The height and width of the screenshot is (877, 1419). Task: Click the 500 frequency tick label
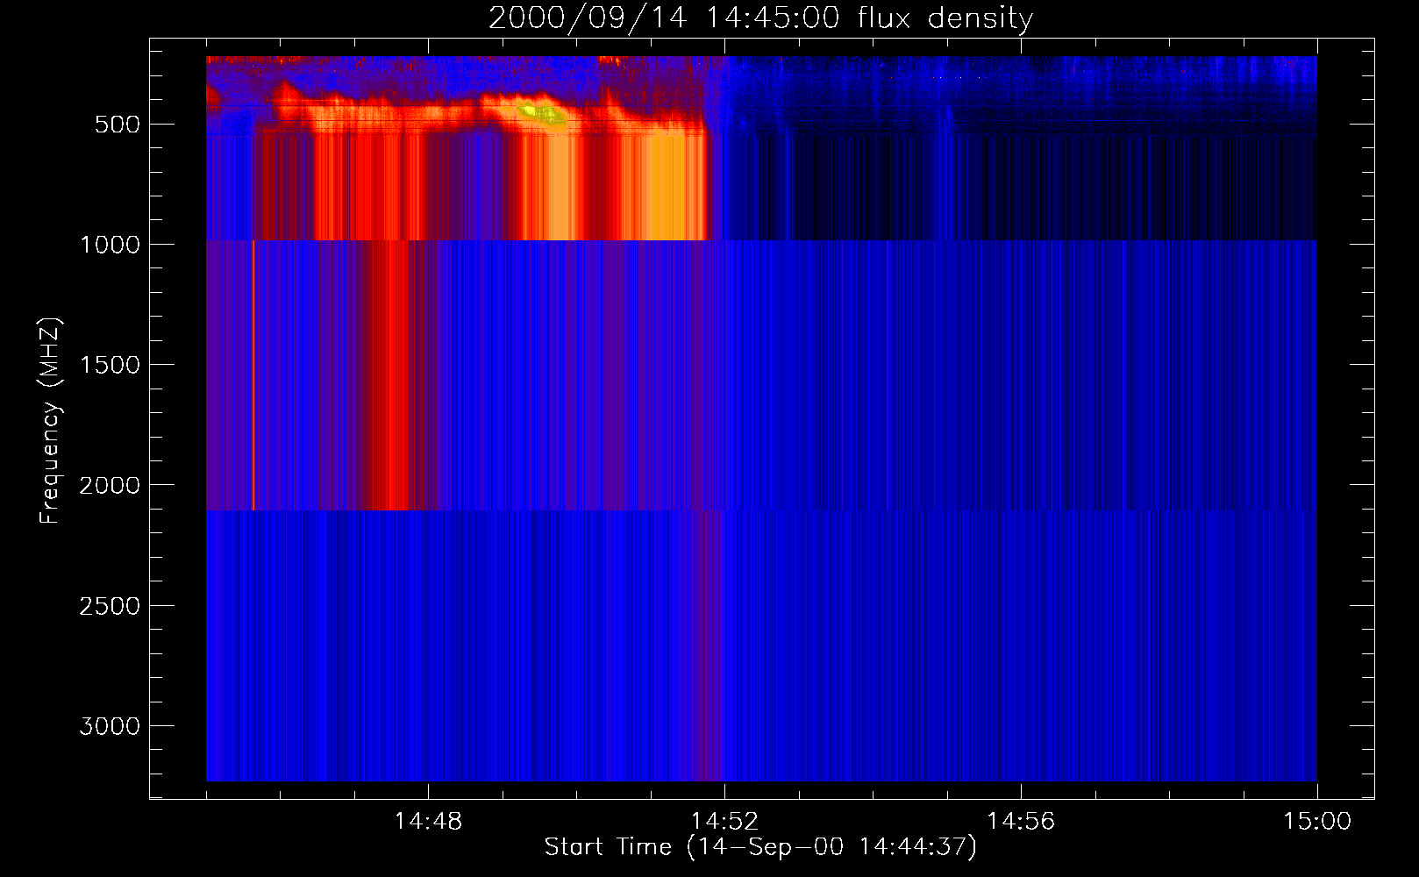(118, 125)
